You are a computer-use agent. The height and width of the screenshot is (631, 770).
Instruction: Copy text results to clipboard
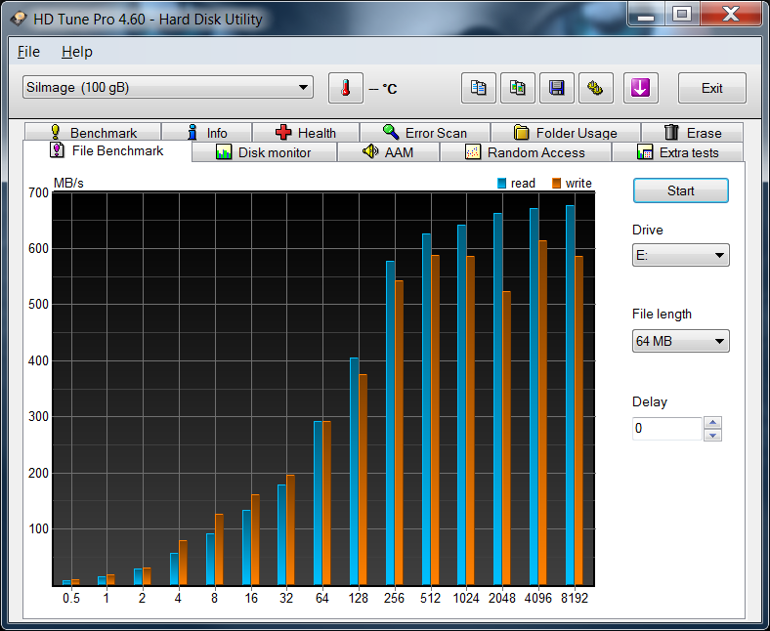pyautogui.click(x=478, y=88)
